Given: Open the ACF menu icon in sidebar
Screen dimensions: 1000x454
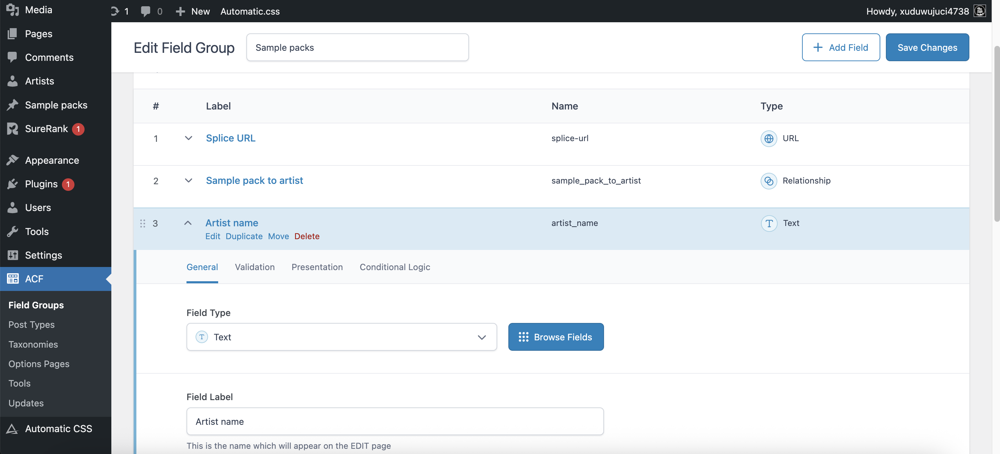Looking at the screenshot, I should pyautogui.click(x=13, y=278).
